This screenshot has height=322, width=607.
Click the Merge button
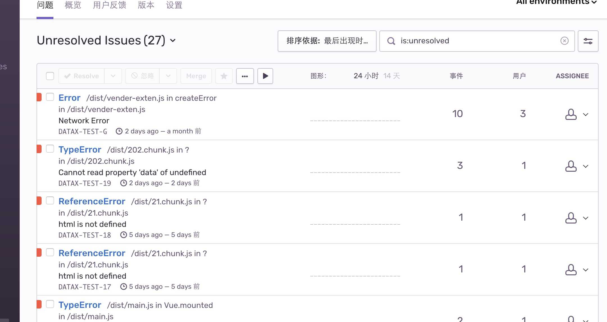(196, 76)
